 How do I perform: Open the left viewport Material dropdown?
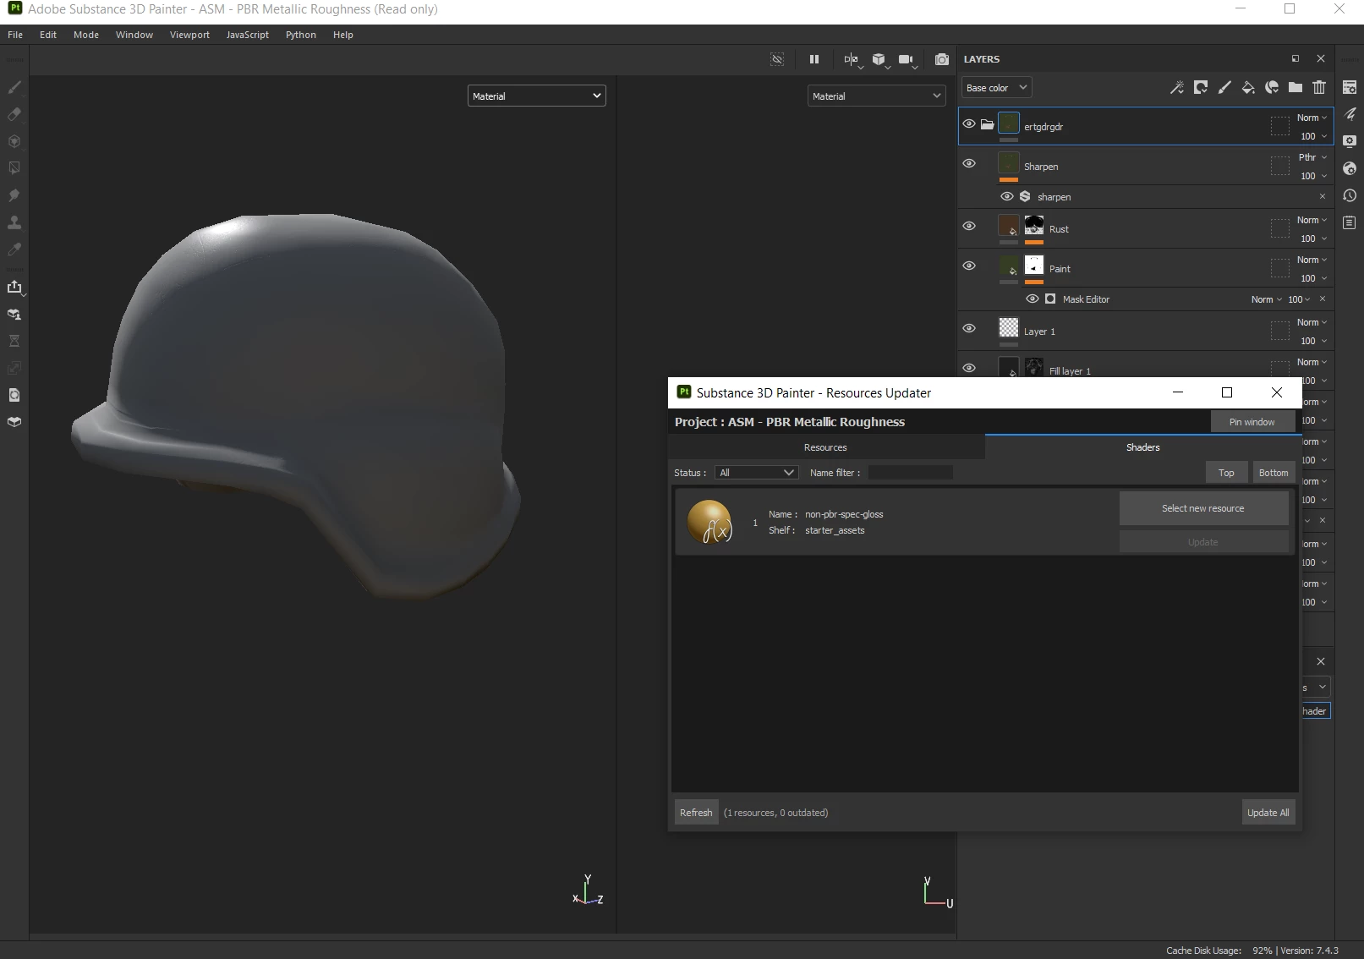tap(537, 96)
